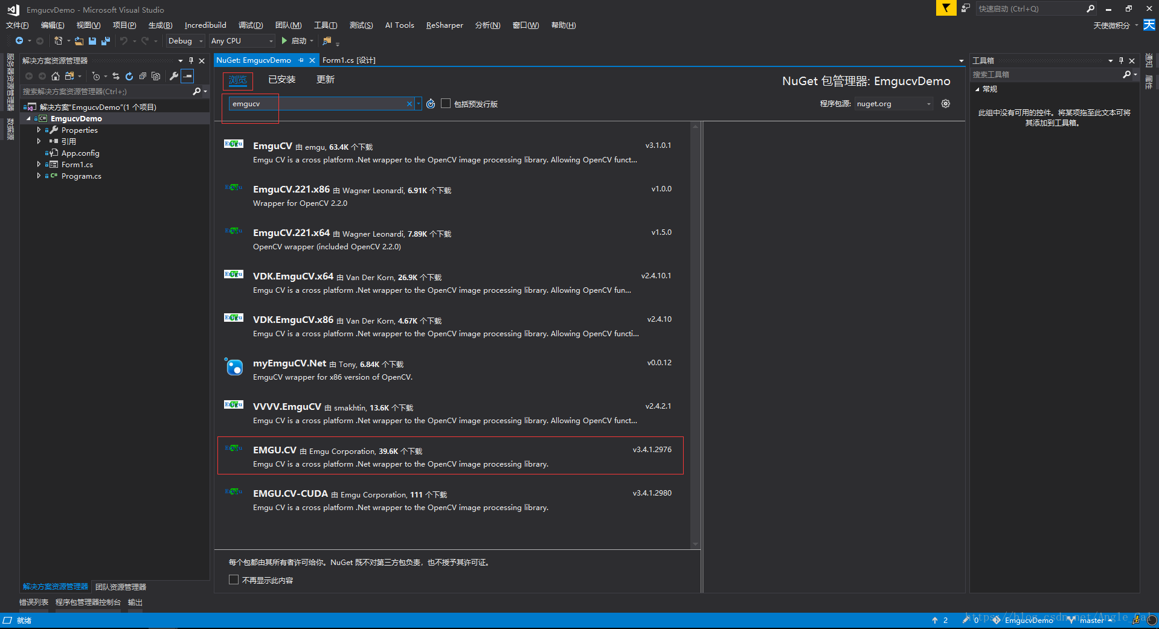Click the Show All Files icon

coord(156,76)
